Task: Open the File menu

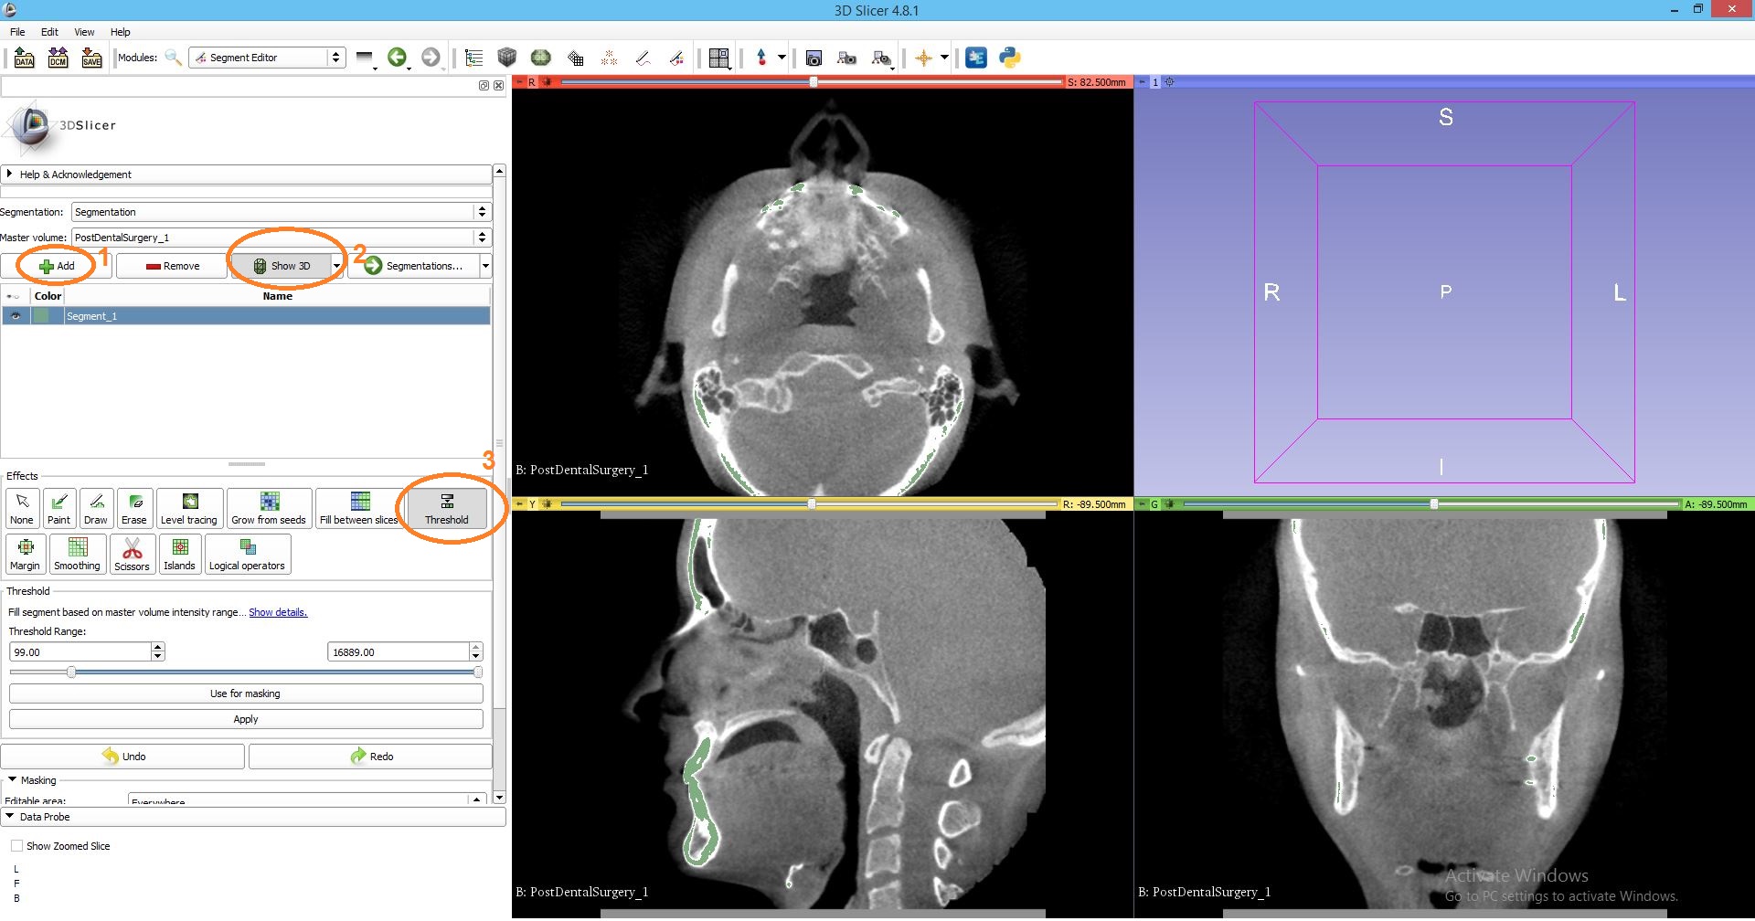Action: click(x=17, y=32)
